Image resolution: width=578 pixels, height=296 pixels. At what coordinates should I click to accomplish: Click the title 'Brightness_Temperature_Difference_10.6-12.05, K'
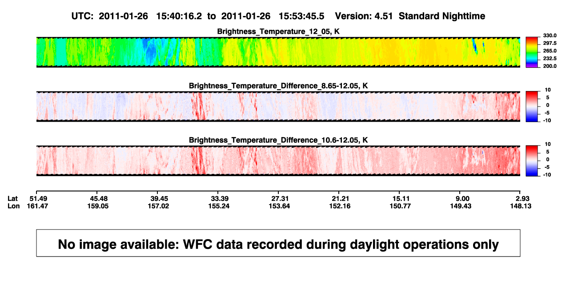point(278,140)
